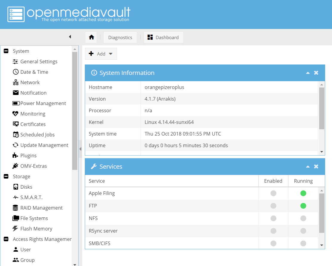This screenshot has width=332, height=266.
Task: Select the Kernel value Linux 4.14.44-sunxi64
Action: [x=169, y=122]
